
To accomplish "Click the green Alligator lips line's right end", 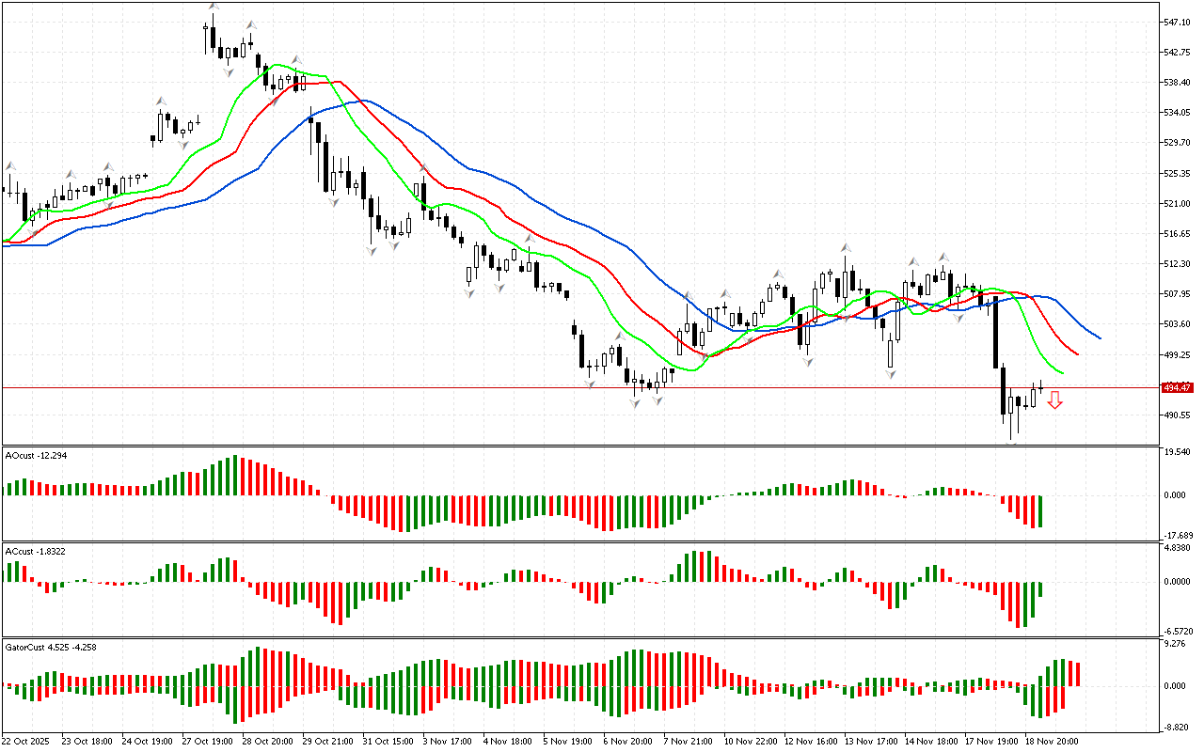I will coord(1062,372).
